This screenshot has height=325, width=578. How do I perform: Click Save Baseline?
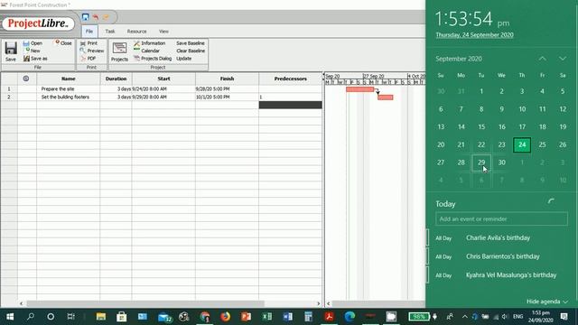(191, 43)
